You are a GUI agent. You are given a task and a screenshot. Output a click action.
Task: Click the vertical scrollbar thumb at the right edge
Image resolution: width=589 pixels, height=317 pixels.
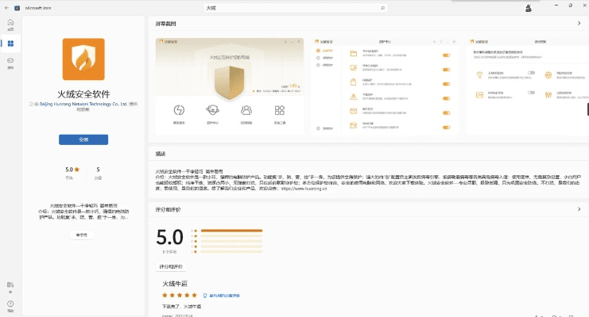[587, 109]
